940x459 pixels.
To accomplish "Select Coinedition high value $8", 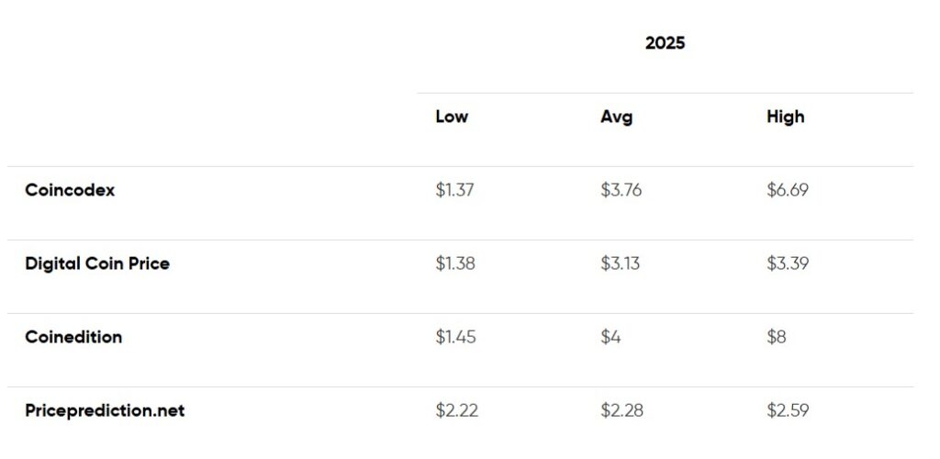I will [777, 337].
